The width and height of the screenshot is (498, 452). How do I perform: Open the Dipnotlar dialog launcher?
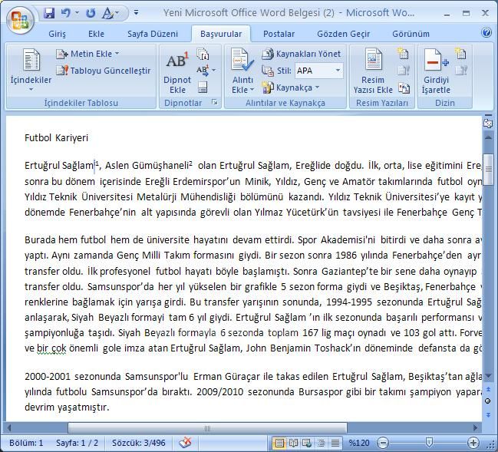215,102
